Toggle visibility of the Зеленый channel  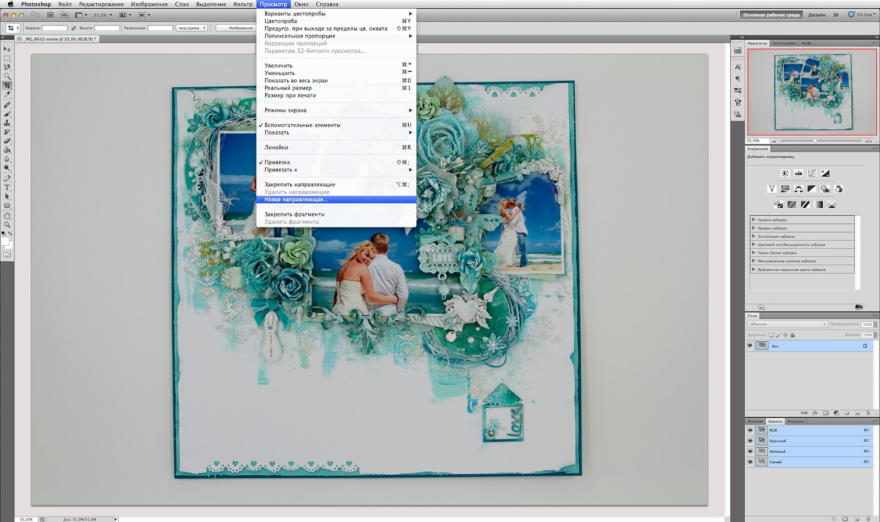coord(750,451)
